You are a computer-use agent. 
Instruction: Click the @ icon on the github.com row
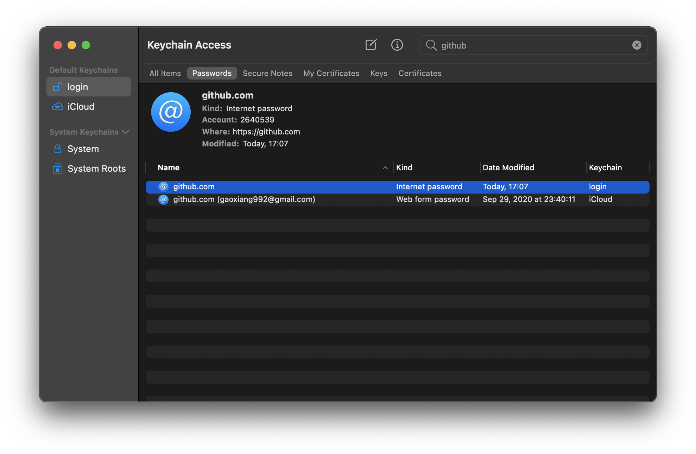pos(163,187)
